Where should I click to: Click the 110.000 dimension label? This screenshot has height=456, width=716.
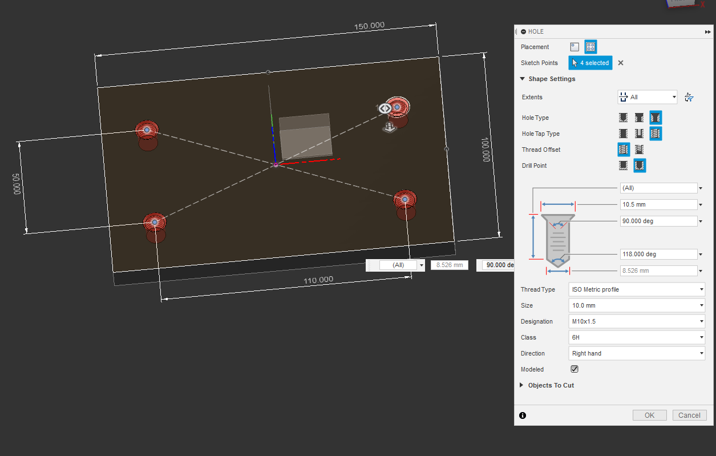318,280
